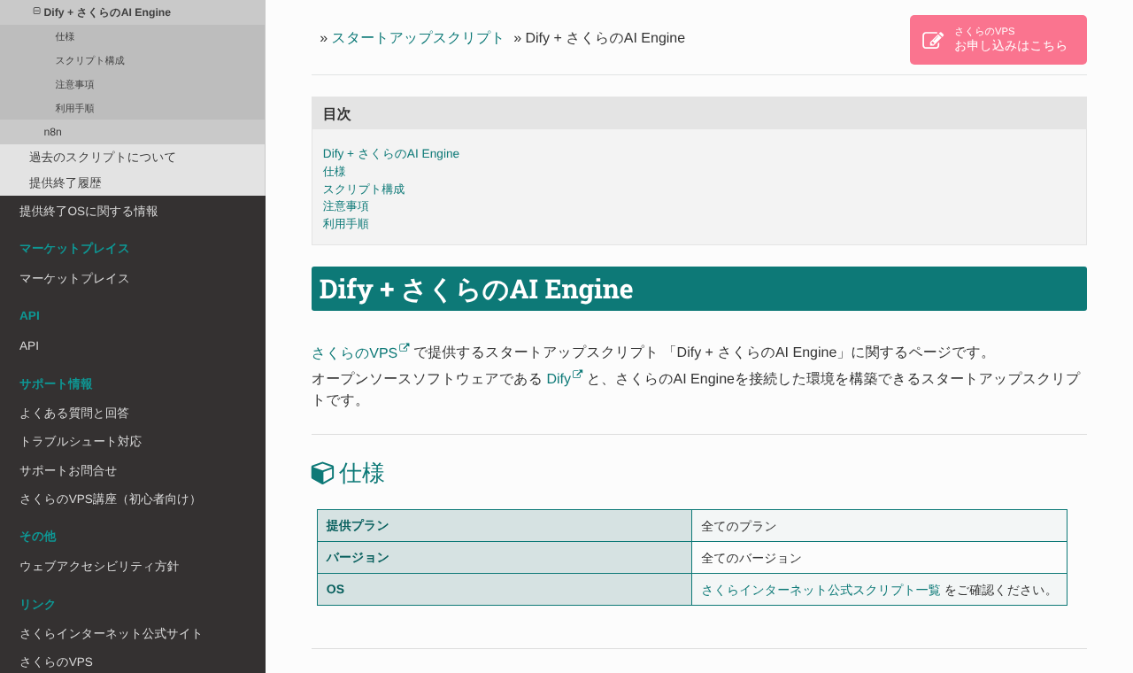Open マーケットプレイス sidebar item
This screenshot has height=673, width=1133.
click(x=133, y=278)
